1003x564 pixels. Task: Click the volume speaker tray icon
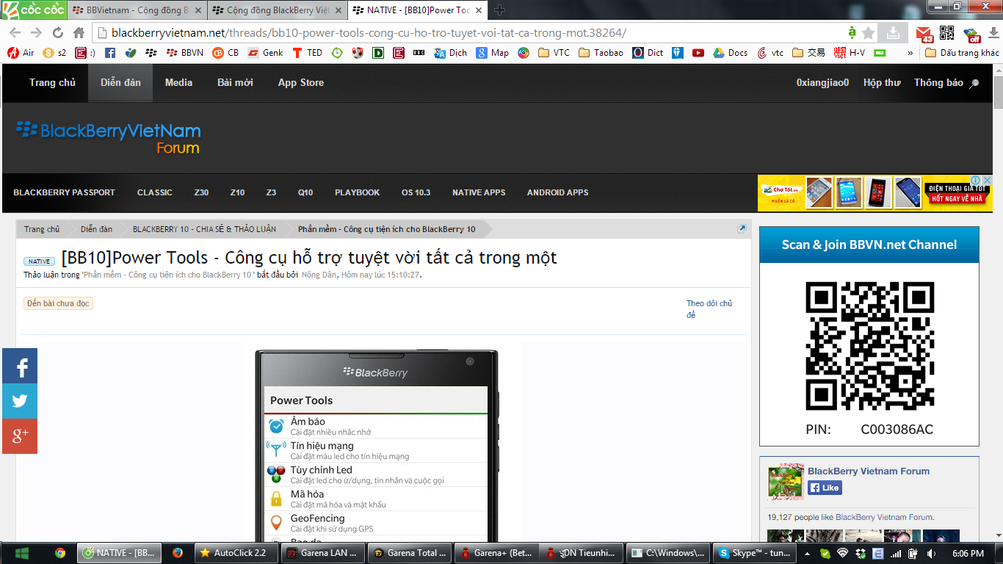[x=932, y=553]
